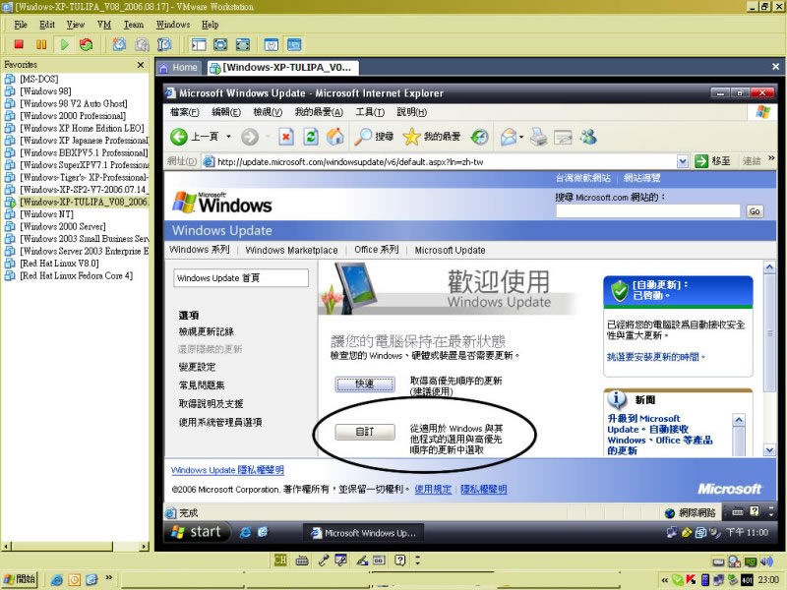Click the 檢視更新記錄 link in sidebar
This screenshot has width=787, height=590.
pos(207,331)
